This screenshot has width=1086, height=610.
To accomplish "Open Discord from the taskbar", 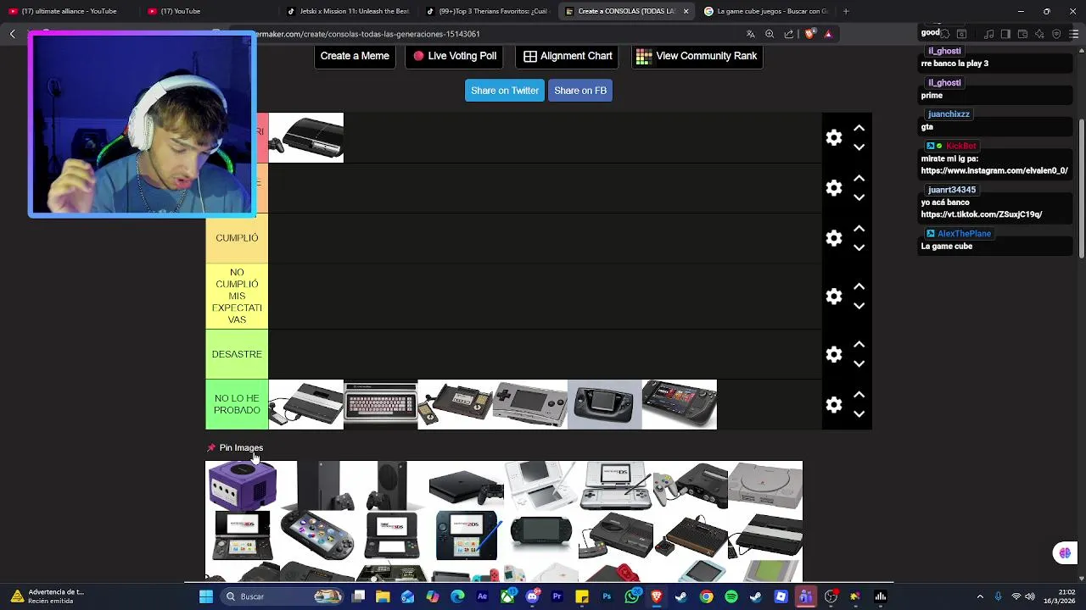I will (x=532, y=596).
